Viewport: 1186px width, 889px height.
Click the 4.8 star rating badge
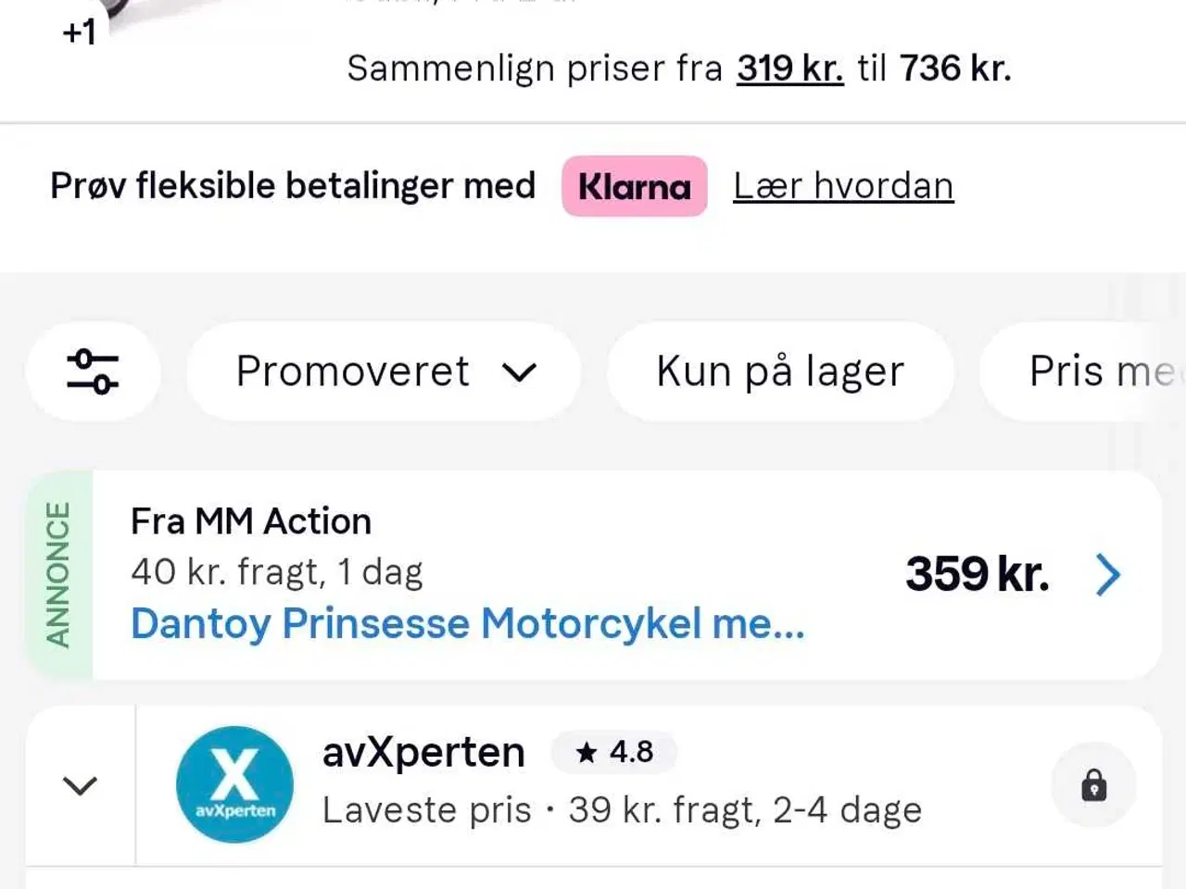[x=614, y=752]
